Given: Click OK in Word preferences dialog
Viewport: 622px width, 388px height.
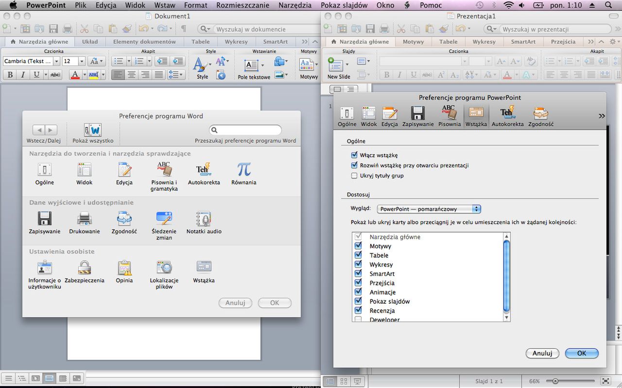Looking at the screenshot, I should [275, 303].
